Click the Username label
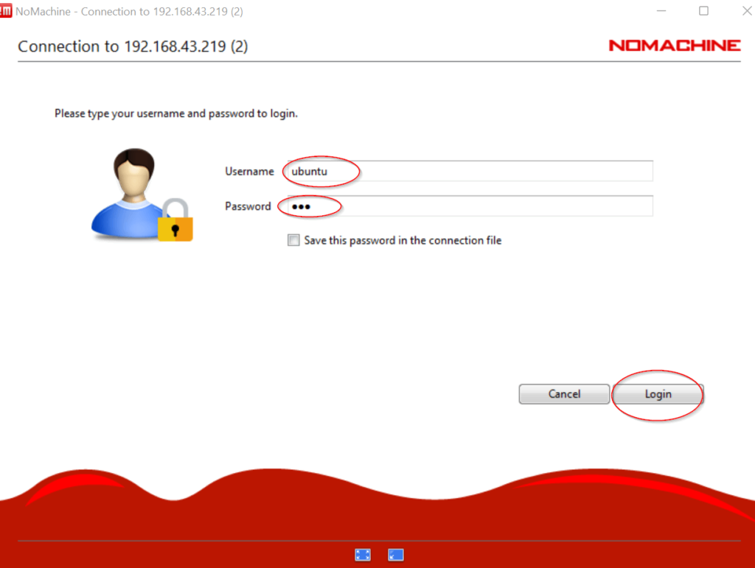 click(x=249, y=171)
